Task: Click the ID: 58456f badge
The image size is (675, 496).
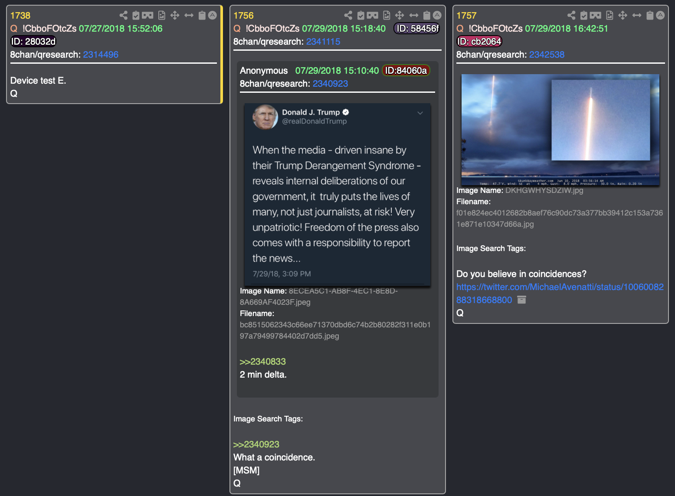Action: pyautogui.click(x=417, y=29)
